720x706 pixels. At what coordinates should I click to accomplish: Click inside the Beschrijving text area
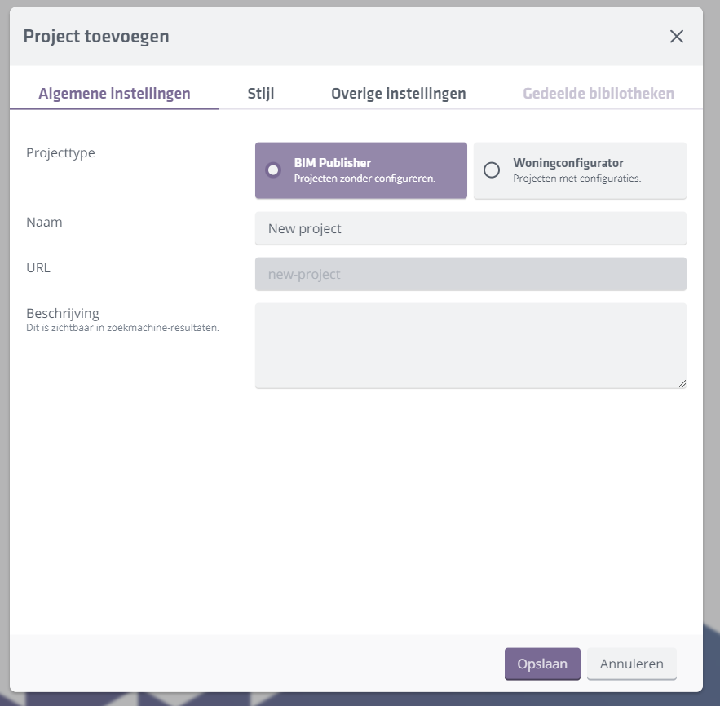pyautogui.click(x=470, y=345)
